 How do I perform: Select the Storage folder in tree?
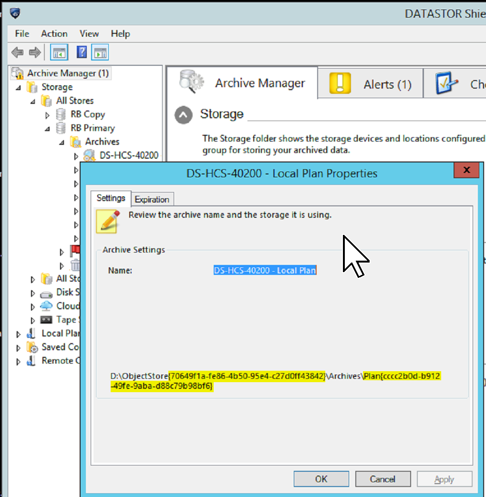[57, 87]
